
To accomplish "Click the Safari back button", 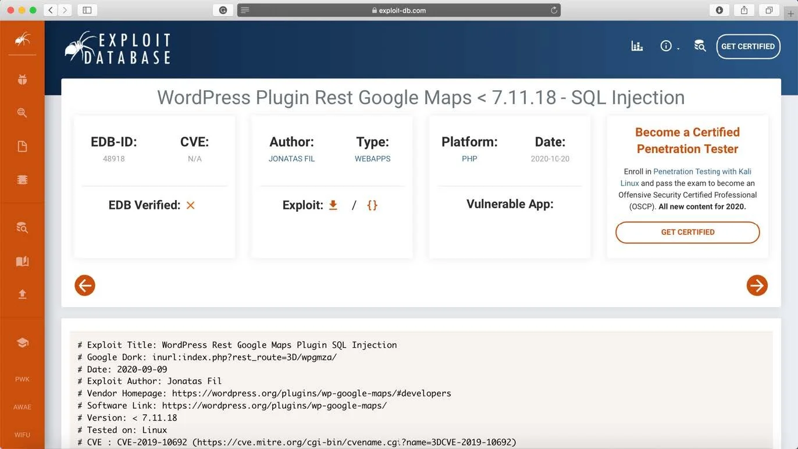I will 51,10.
